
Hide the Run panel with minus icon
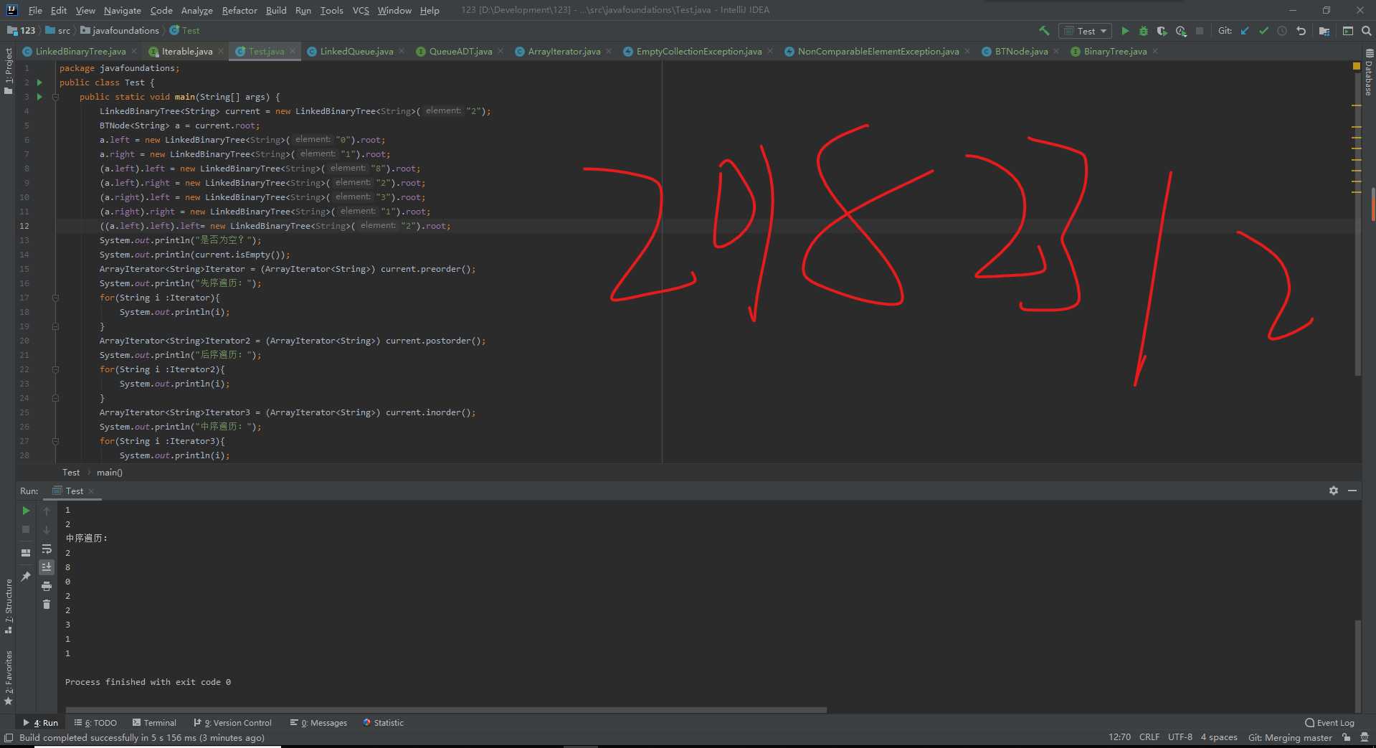1352,491
